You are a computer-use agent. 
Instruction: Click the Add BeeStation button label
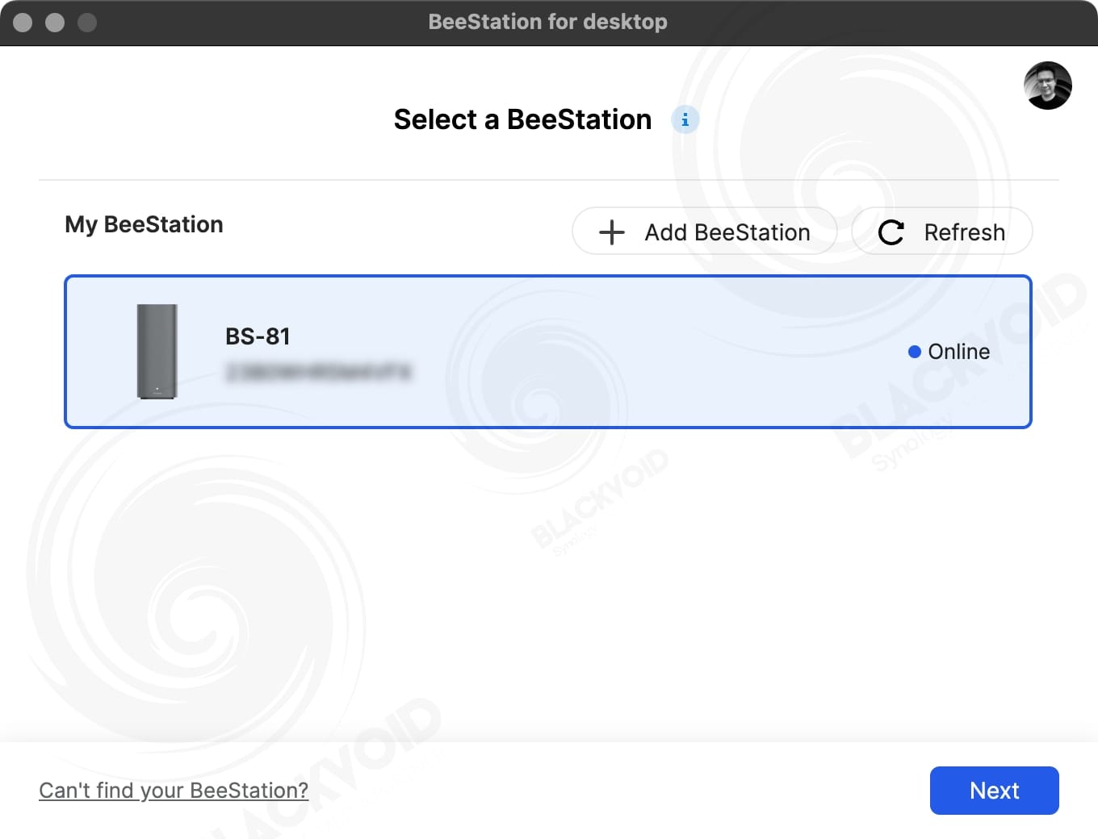coord(727,232)
